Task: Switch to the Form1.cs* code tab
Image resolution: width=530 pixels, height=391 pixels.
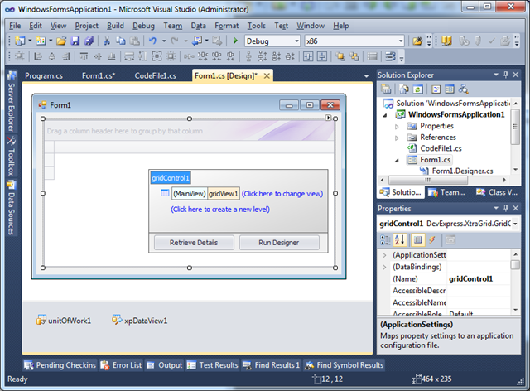Action: tap(99, 75)
